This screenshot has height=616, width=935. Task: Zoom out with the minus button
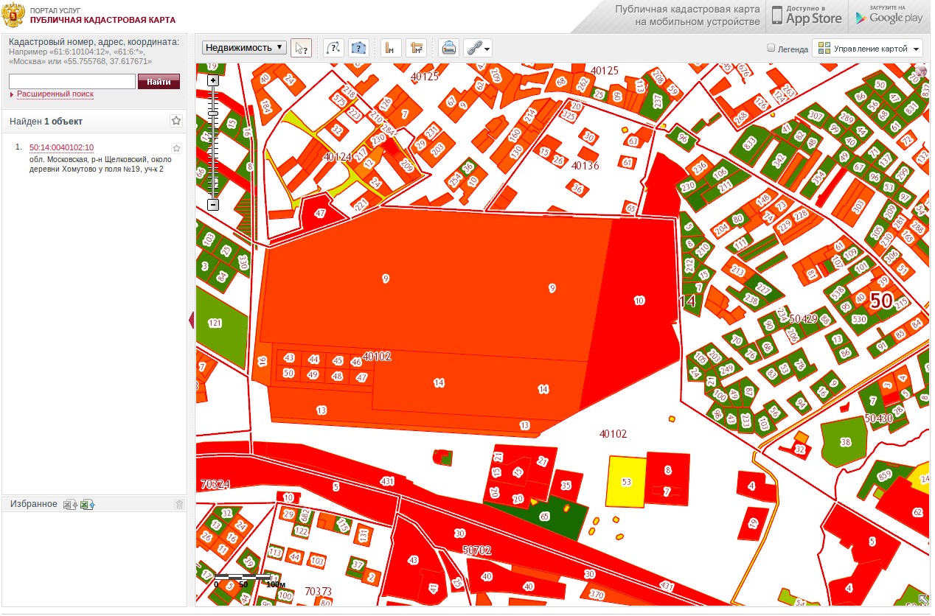tap(213, 205)
